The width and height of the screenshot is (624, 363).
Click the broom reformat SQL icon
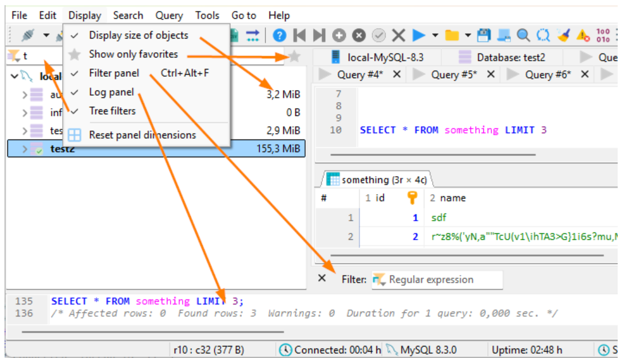(x=564, y=36)
